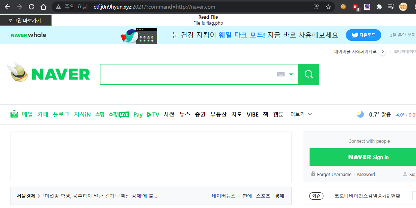Viewport: 416px width, 208px height.
Task: Open 지식iN in the service menu
Action: (82, 114)
